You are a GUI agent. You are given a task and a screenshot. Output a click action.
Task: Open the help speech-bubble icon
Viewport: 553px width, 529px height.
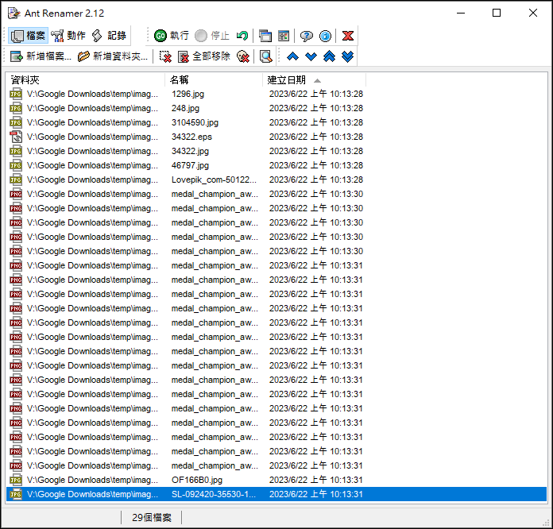click(306, 36)
